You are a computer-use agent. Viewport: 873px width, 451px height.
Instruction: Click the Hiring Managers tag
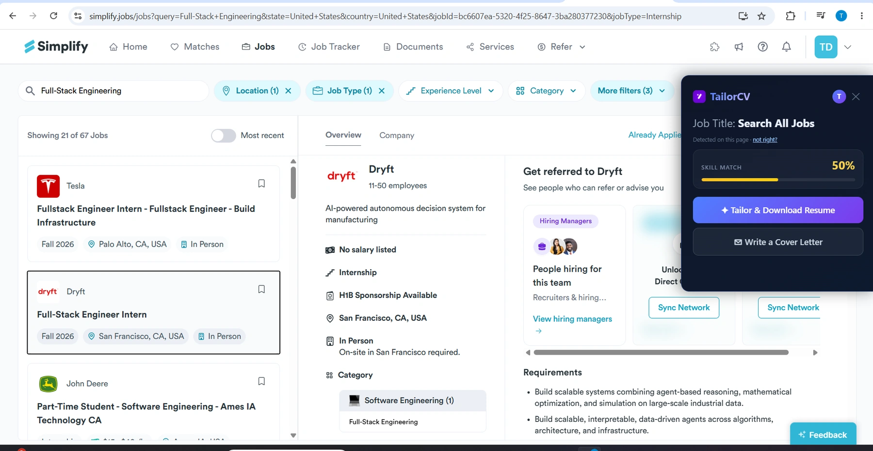pos(566,221)
